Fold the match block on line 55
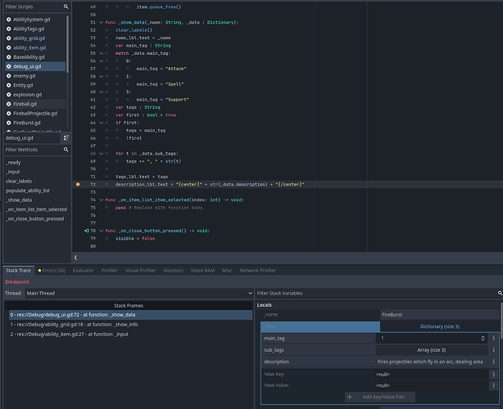Screen dimensions: 503x409 (101, 53)
